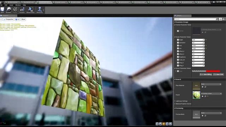
Task: Click the Save toolbar button
Action: (x=2, y=10)
